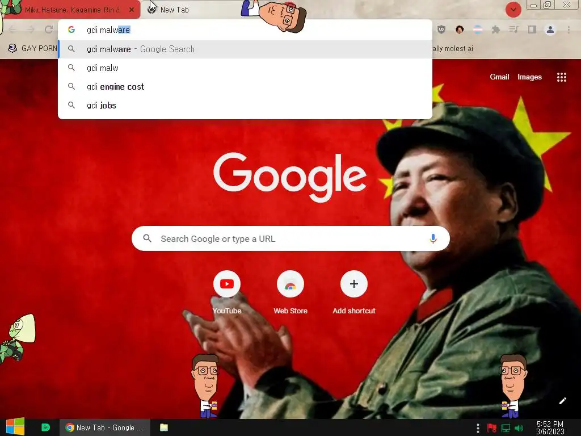Toggle the Chrome side panel icon
This screenshot has width=581, height=436.
(532, 30)
